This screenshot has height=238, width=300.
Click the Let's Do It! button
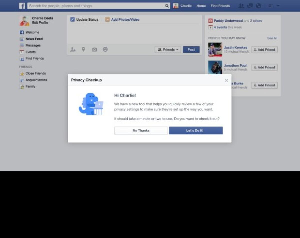click(x=196, y=130)
